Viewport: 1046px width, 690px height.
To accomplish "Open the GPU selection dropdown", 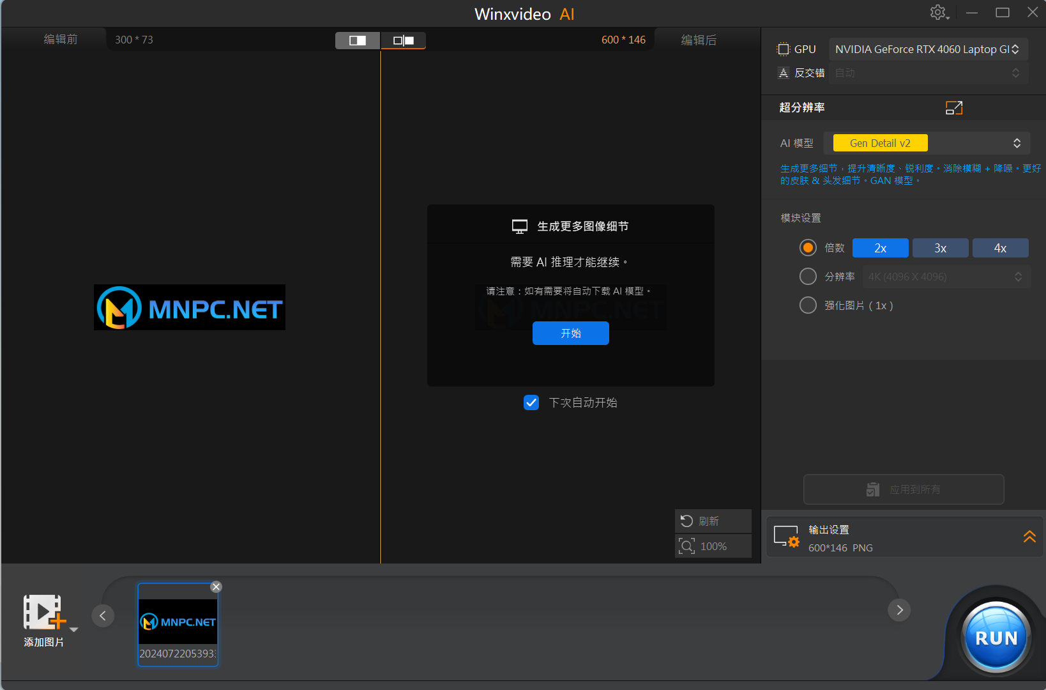I will [929, 49].
